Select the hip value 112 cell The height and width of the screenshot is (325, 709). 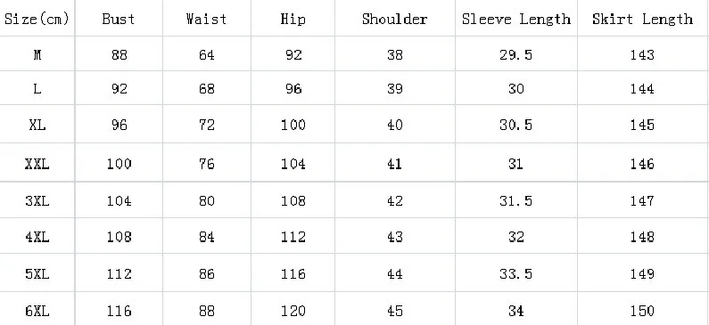pos(293,236)
